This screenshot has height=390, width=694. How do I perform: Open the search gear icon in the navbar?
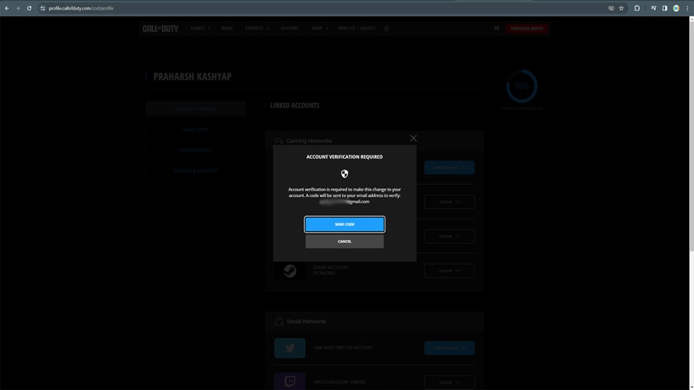pos(386,28)
